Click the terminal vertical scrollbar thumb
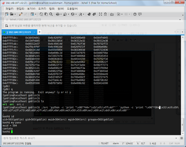 click(x=183, y=125)
